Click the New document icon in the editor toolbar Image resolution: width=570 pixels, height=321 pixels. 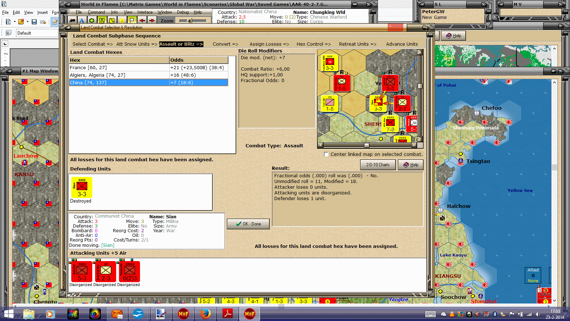click(x=8, y=22)
